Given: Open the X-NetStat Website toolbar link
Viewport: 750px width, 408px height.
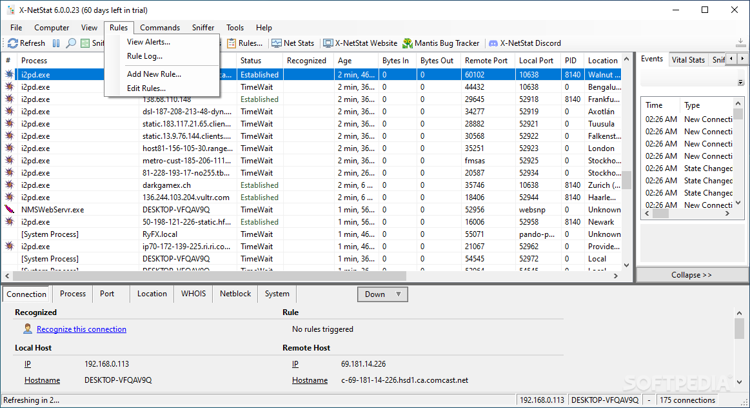Looking at the screenshot, I should coord(360,43).
